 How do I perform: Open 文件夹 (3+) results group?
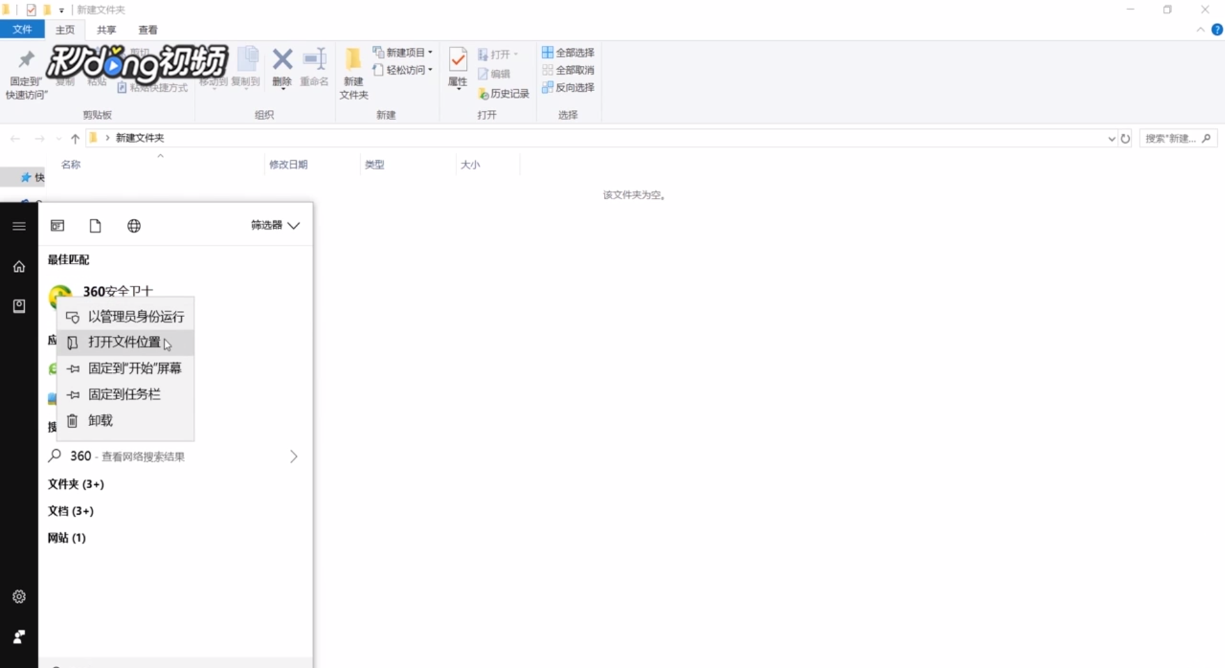coord(76,484)
